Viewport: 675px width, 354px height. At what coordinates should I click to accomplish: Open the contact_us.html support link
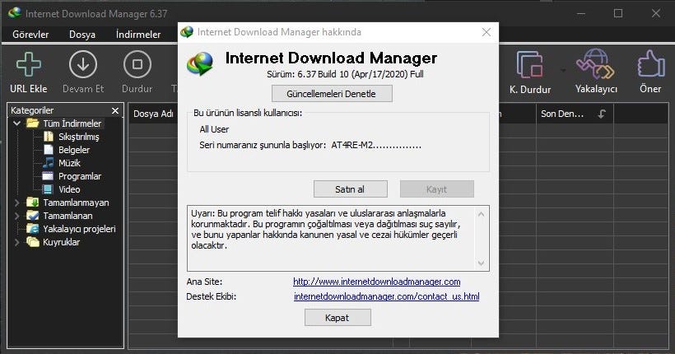[x=387, y=296]
